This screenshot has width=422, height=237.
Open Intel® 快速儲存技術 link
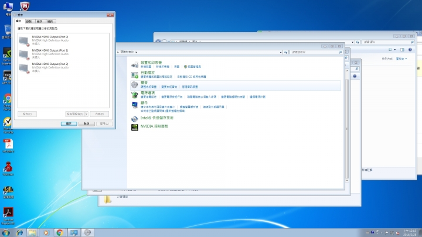(157, 118)
